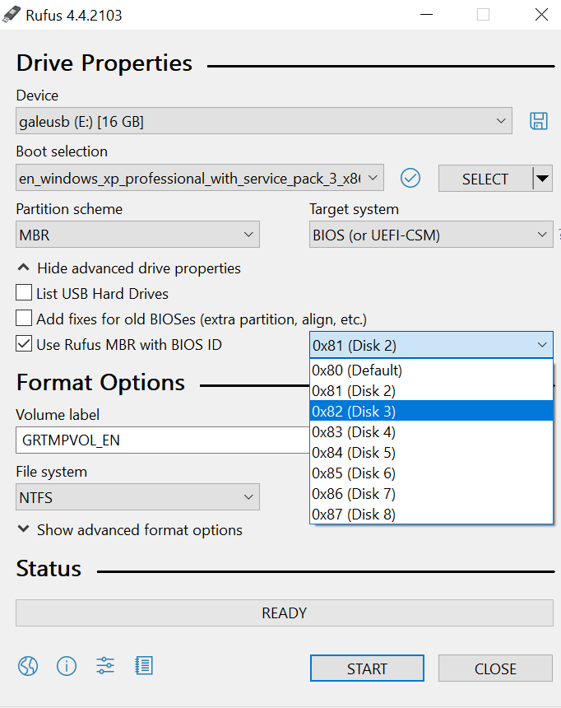
Task: Enable Add fixes for old BIOSes
Action: pos(24,318)
